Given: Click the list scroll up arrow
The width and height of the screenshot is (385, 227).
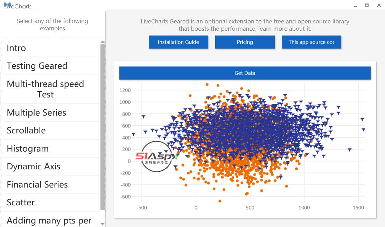Looking at the screenshot, I should click(x=103, y=42).
